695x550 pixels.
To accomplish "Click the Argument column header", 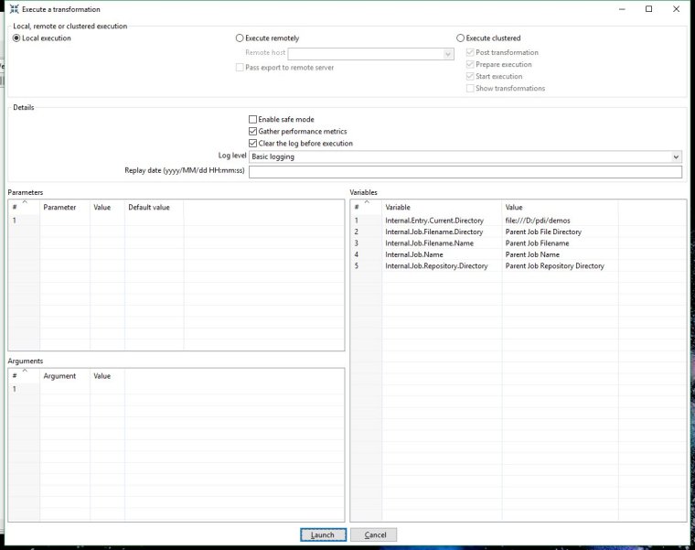I will click(59, 376).
